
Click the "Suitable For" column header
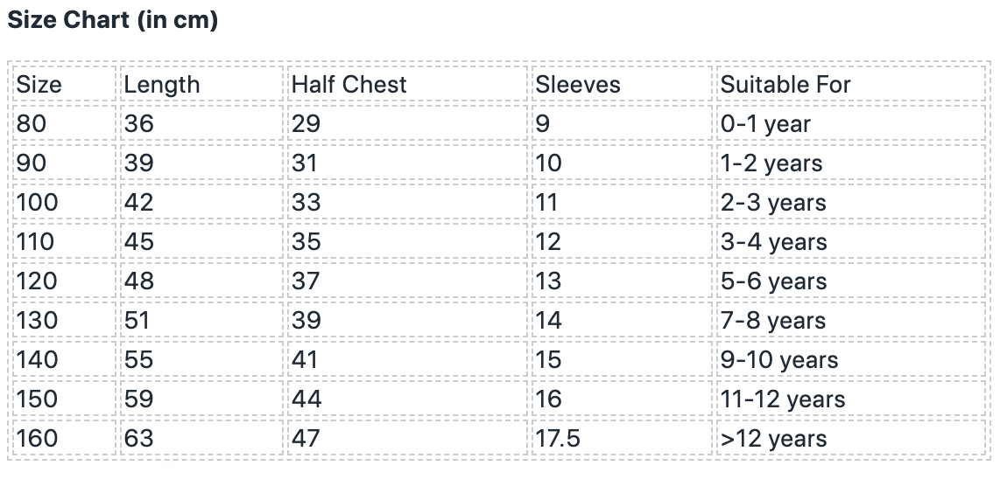click(x=785, y=85)
